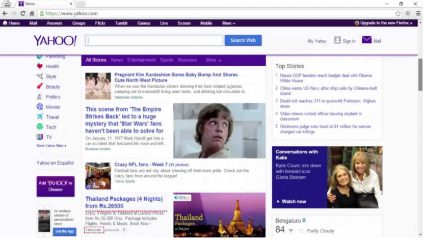Click the Politics icon in sidebar
The height and width of the screenshot is (240, 425).
pyautogui.click(x=40, y=96)
